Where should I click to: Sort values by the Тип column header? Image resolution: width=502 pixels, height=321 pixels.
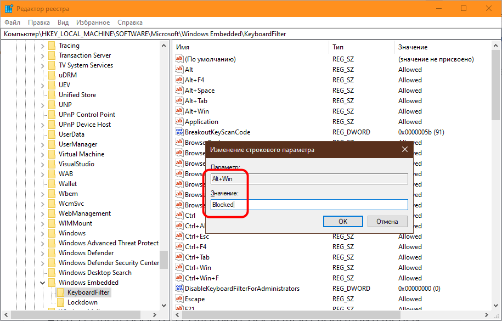click(x=362, y=47)
